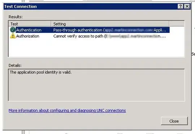The image size is (195, 134).
Task: Click the green checkmark Authentication icon
Action: [x=13, y=30]
